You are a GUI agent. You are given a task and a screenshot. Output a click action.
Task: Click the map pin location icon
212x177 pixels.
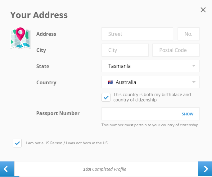(x=20, y=38)
